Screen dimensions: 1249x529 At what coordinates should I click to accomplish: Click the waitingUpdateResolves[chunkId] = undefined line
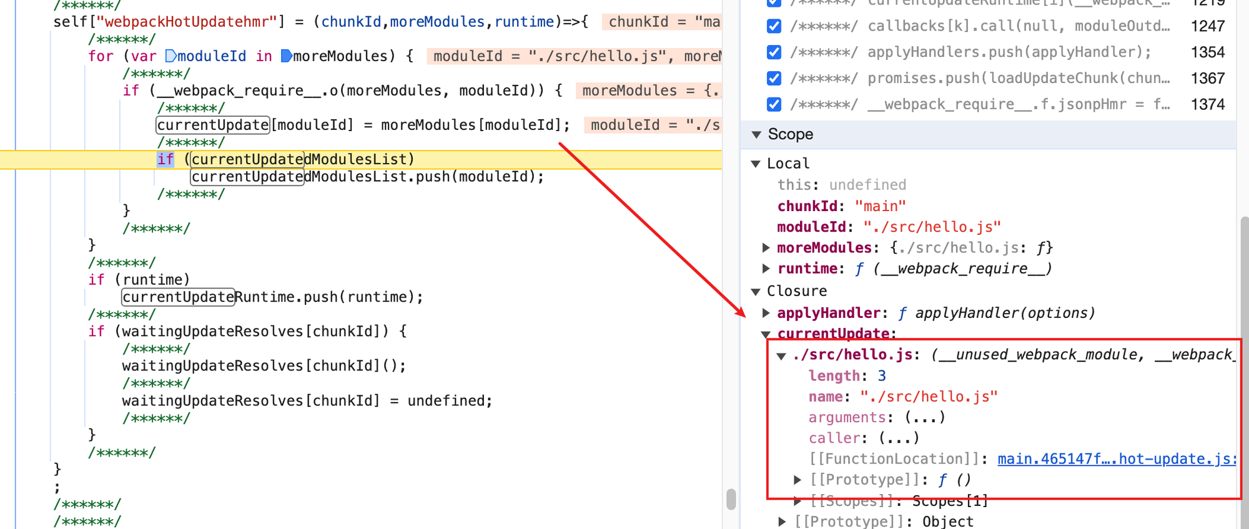point(307,400)
